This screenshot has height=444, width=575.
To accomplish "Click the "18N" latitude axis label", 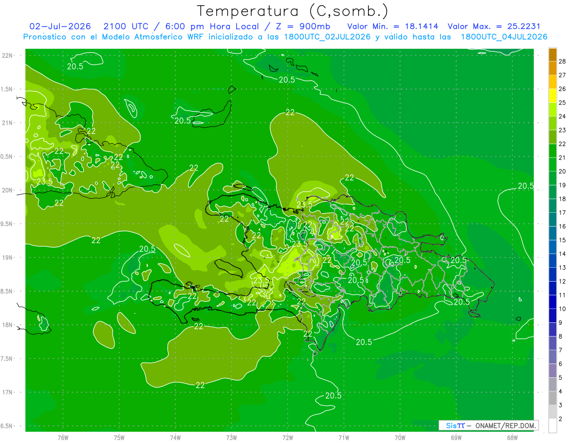I will 7,325.
